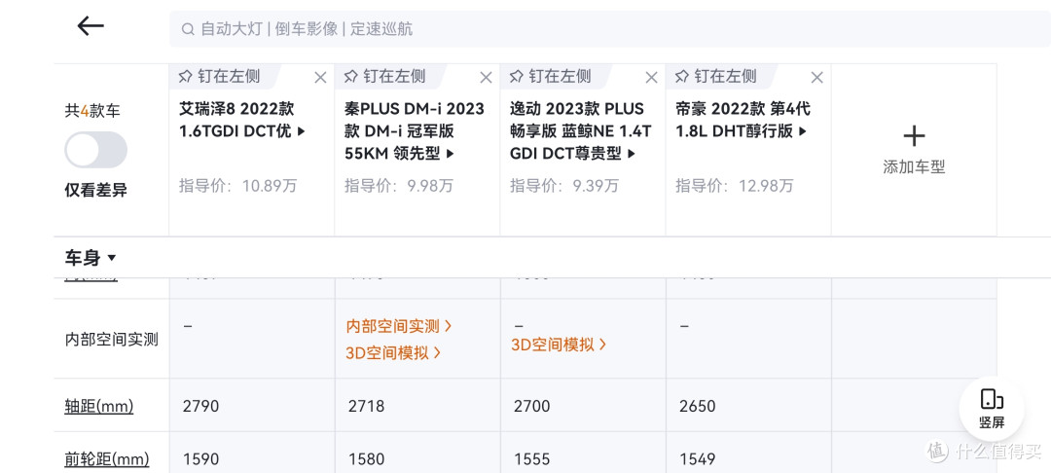
Task: Pin 逸动 2023款 column to left side
Action: (550, 76)
